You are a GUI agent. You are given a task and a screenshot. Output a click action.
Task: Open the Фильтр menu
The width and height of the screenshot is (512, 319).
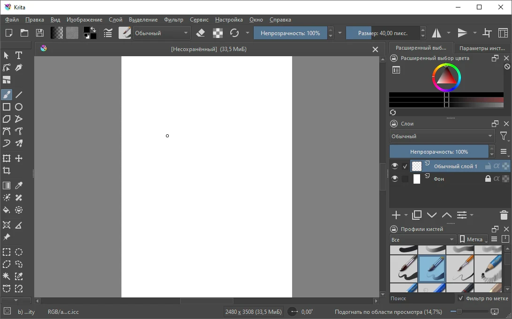pyautogui.click(x=173, y=20)
